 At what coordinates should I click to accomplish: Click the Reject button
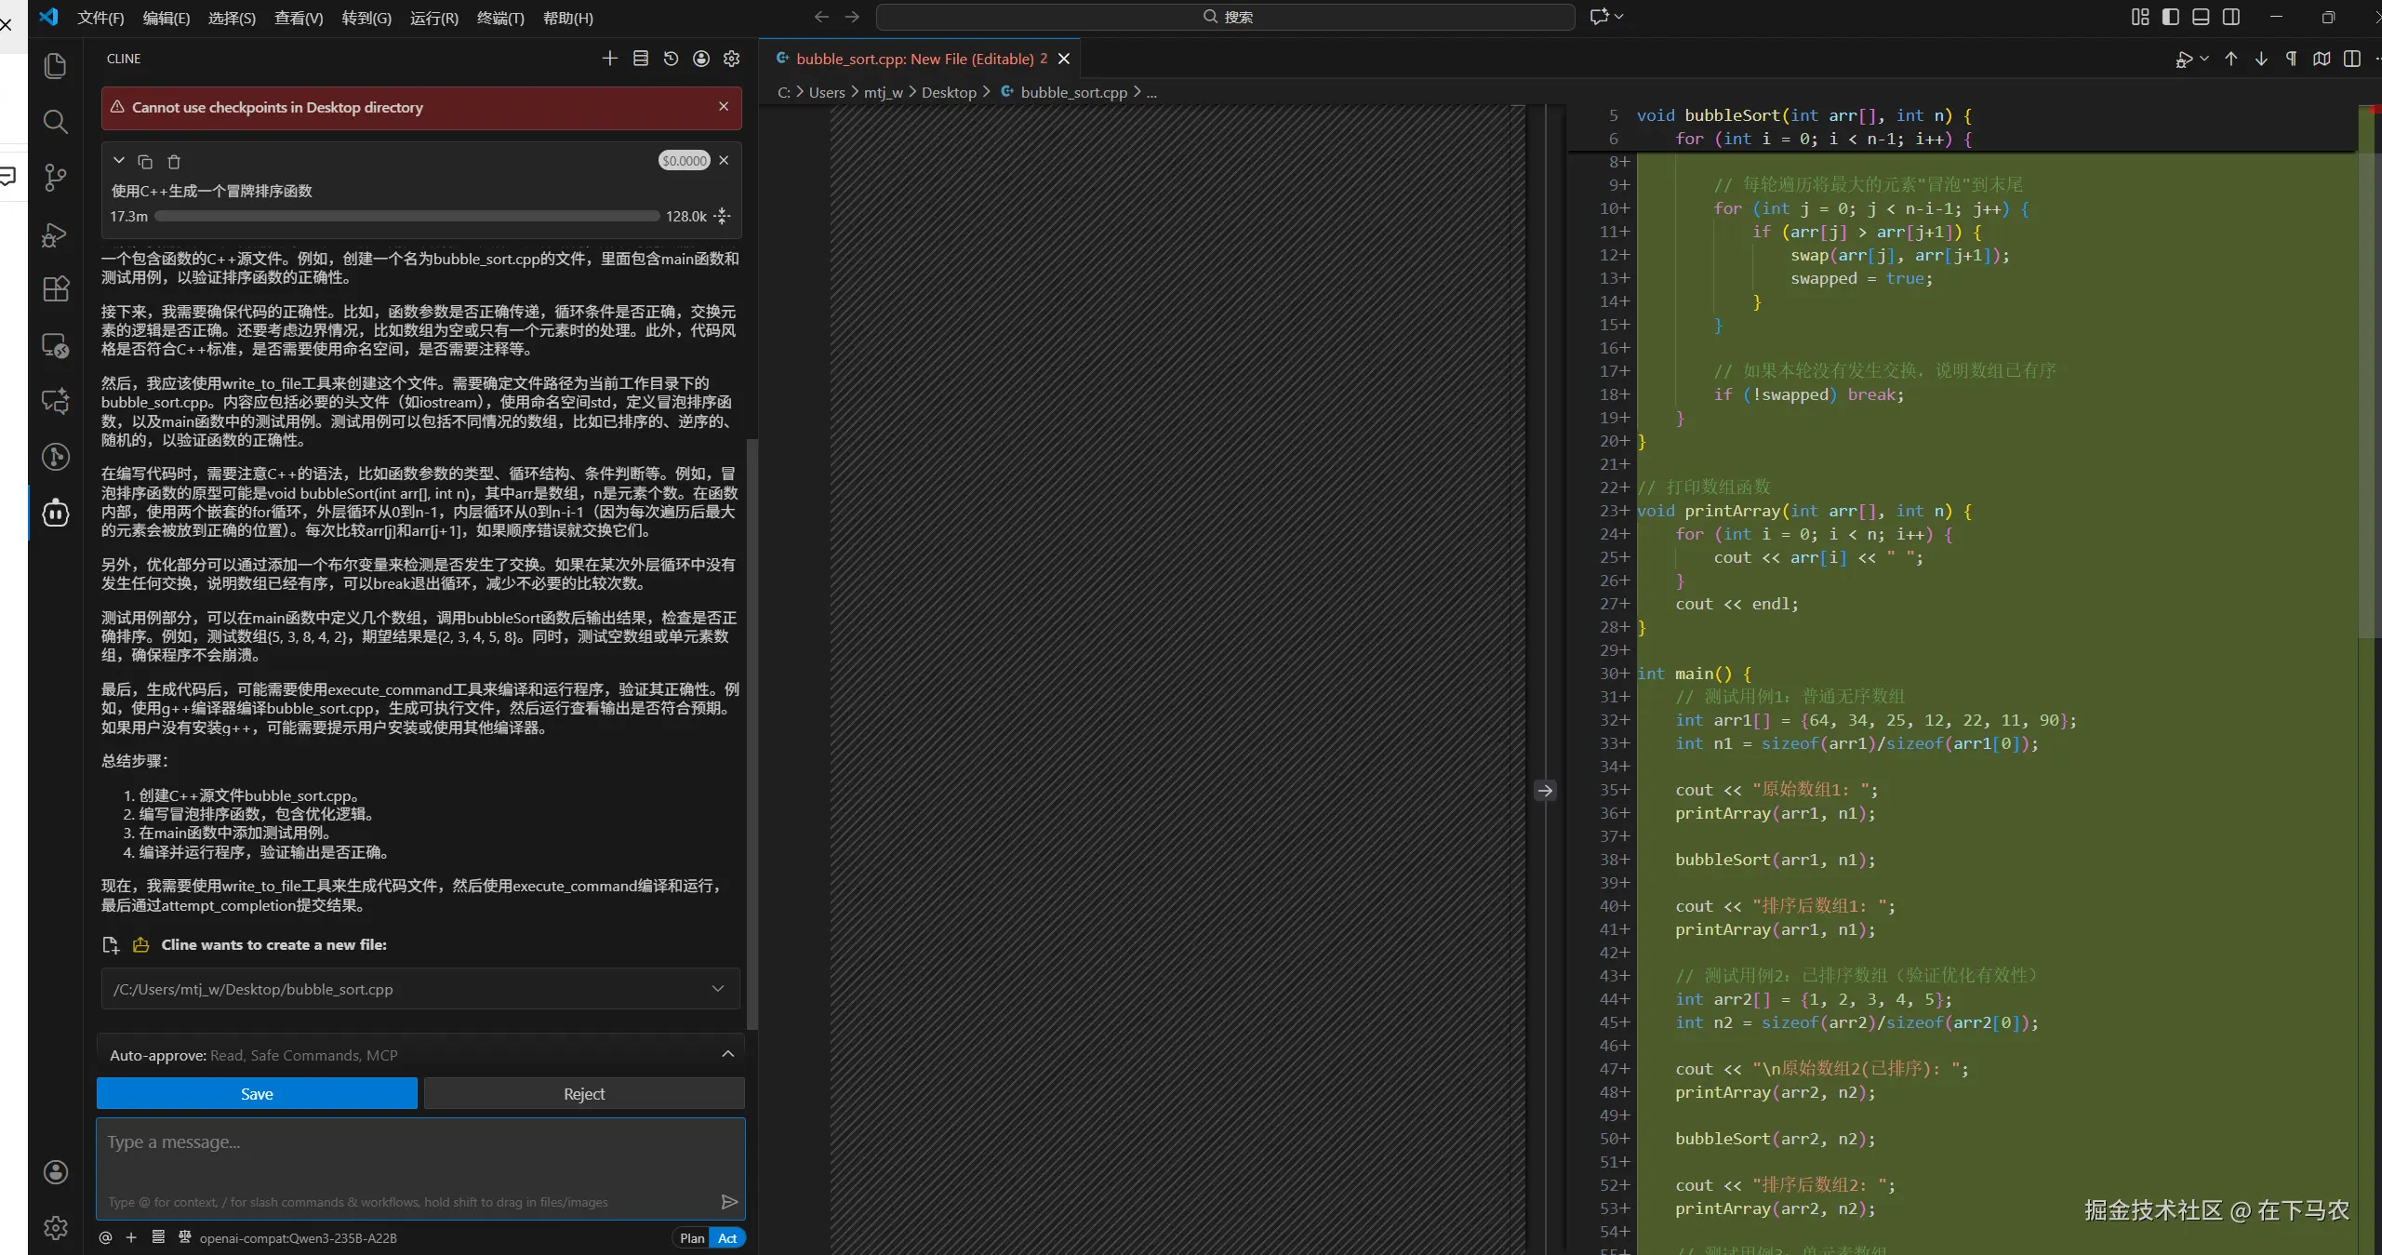click(x=584, y=1094)
